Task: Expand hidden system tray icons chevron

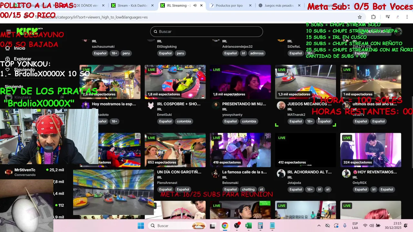Action: pos(319,226)
